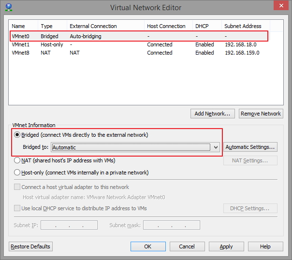Click the Remove Network button
Screen dimensions: 292x260
point(261,114)
